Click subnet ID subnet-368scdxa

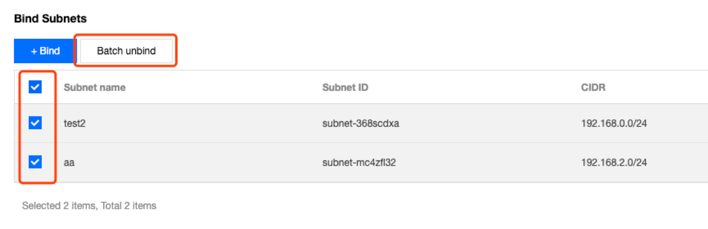tap(360, 123)
